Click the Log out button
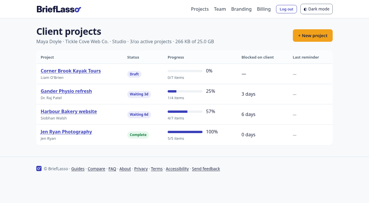Screen dimensions: 369x203 click(286, 9)
